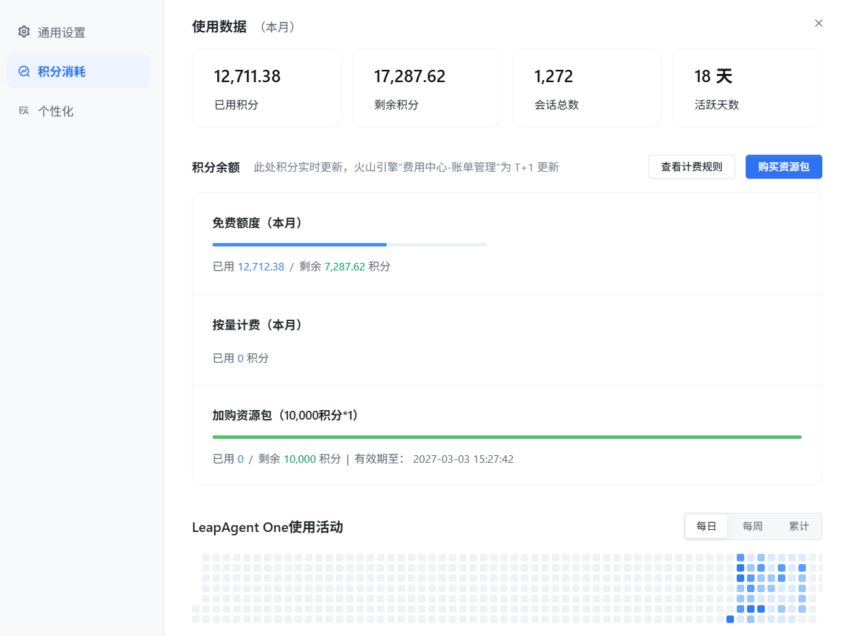Click the 加购资源包 green progress bar

(x=507, y=437)
